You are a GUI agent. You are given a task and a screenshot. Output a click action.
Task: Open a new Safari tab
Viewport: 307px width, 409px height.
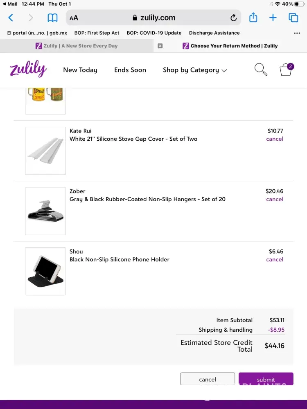[x=273, y=18]
